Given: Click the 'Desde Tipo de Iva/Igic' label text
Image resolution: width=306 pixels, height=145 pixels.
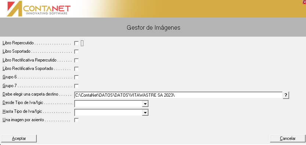Looking at the screenshot, I should point(23,103).
